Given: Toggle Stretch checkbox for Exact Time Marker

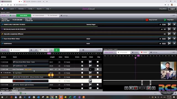Looking at the screenshot, I should [x=82, y=69].
